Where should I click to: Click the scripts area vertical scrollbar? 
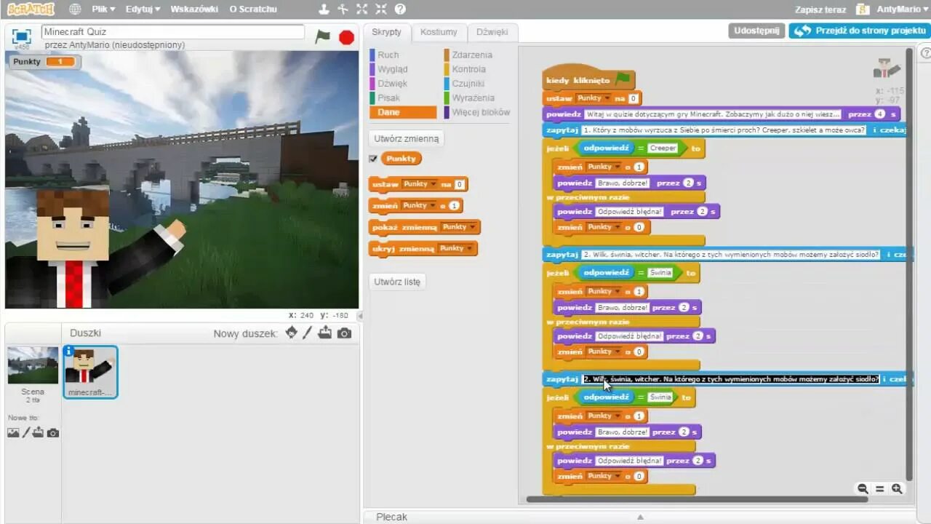(909, 265)
